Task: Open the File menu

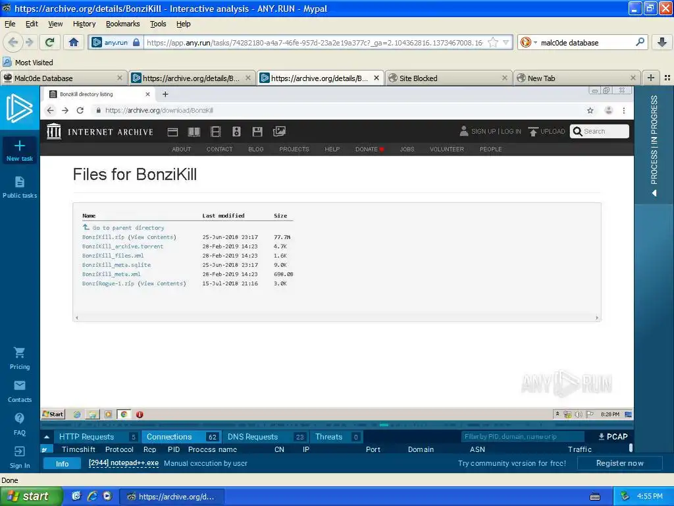Action: [10, 24]
